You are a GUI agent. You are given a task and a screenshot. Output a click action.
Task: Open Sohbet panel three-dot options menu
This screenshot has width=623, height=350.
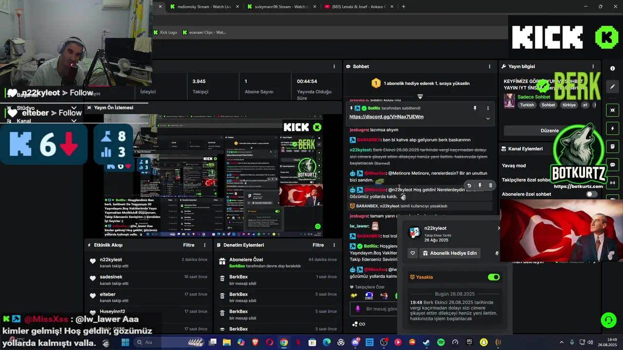tap(490, 67)
